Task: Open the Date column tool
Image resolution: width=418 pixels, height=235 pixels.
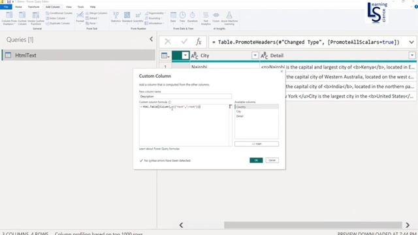Action: [x=173, y=18]
